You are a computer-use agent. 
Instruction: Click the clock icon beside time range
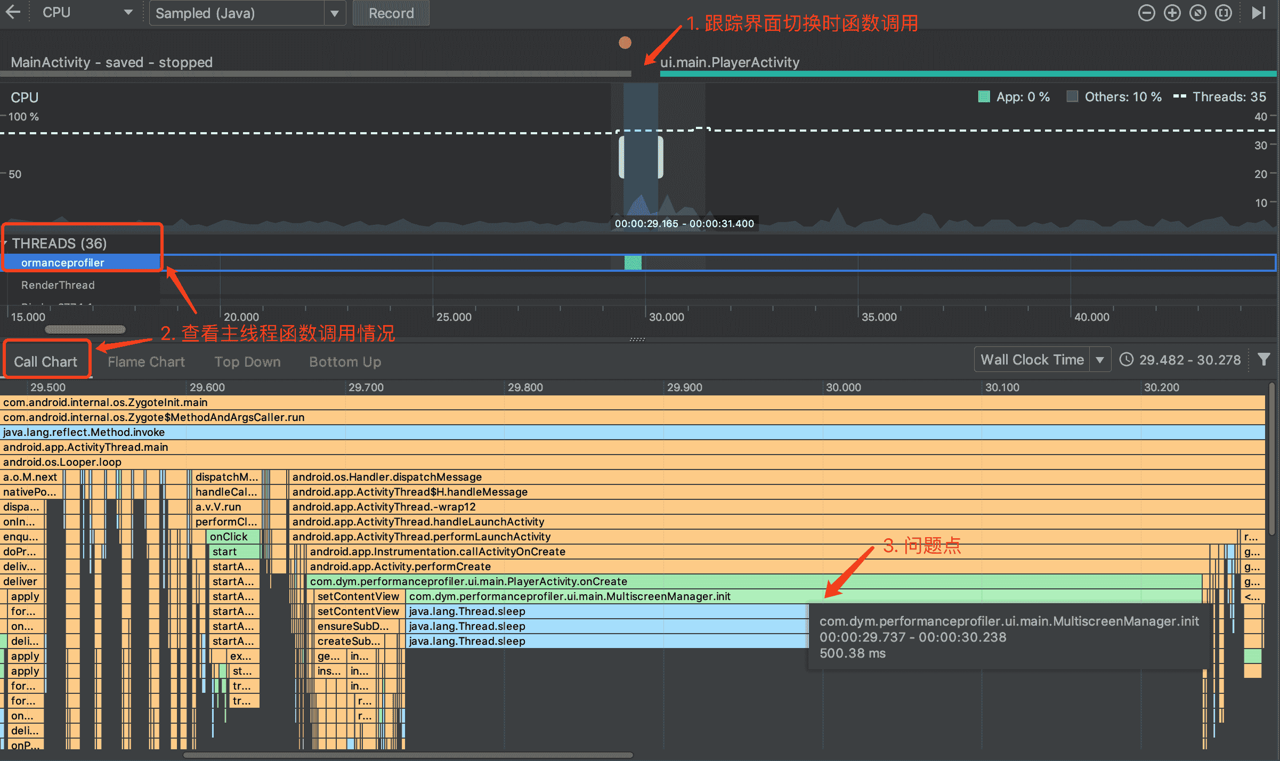(x=1126, y=360)
